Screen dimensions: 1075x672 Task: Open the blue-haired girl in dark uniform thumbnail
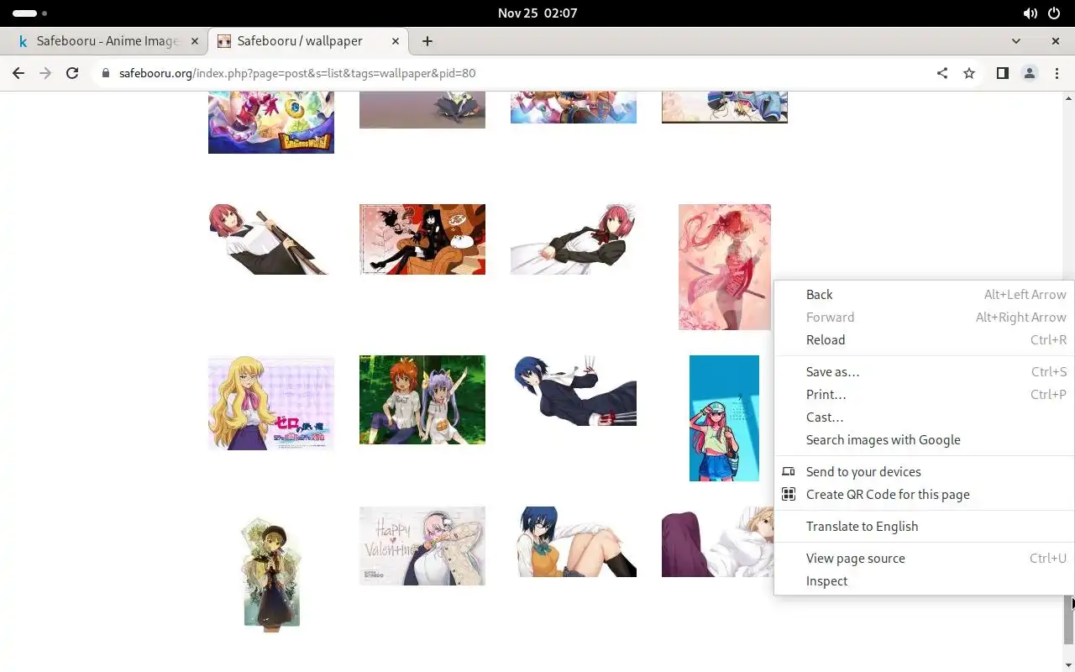pos(574,391)
